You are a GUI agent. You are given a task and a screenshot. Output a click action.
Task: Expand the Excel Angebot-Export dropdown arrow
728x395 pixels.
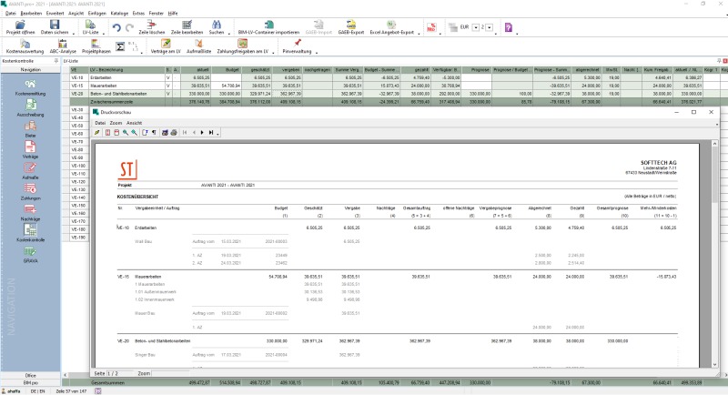pos(419,33)
